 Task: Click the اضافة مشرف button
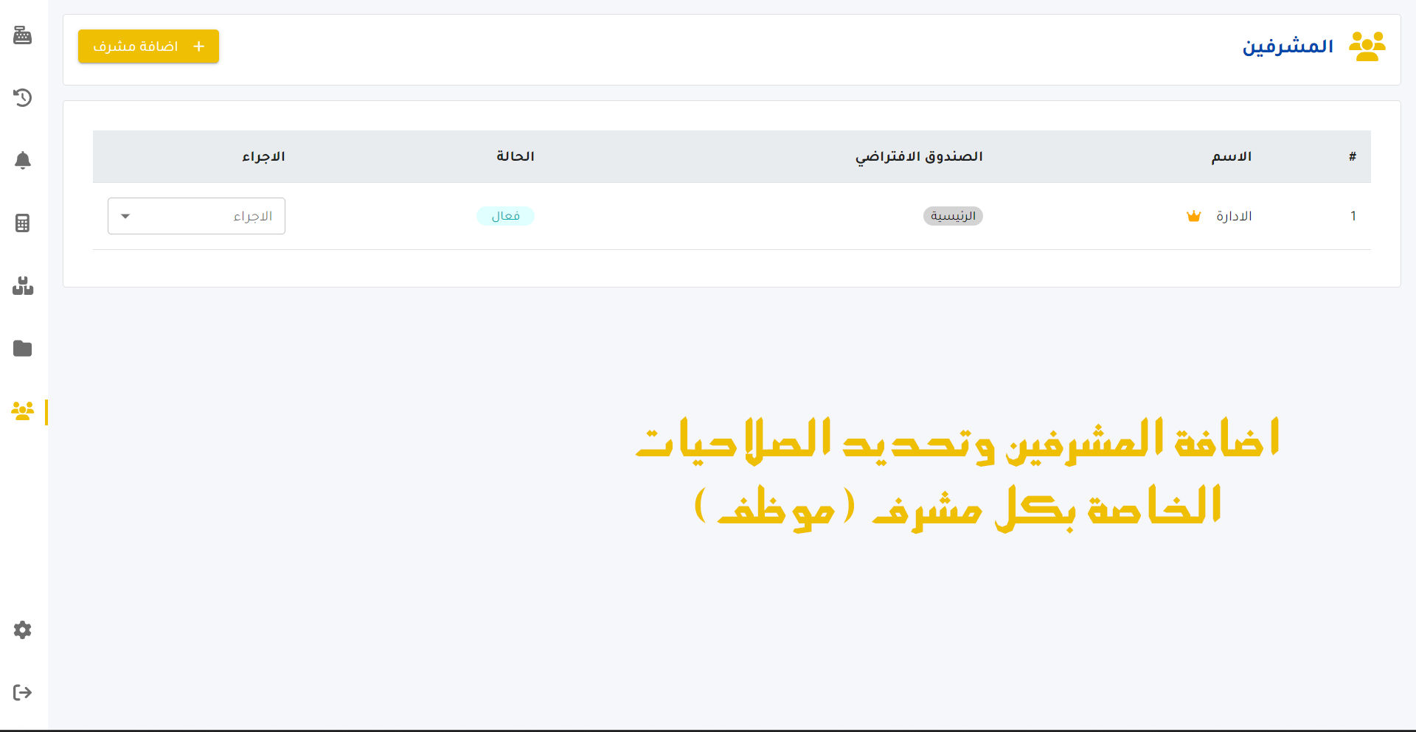(x=148, y=46)
